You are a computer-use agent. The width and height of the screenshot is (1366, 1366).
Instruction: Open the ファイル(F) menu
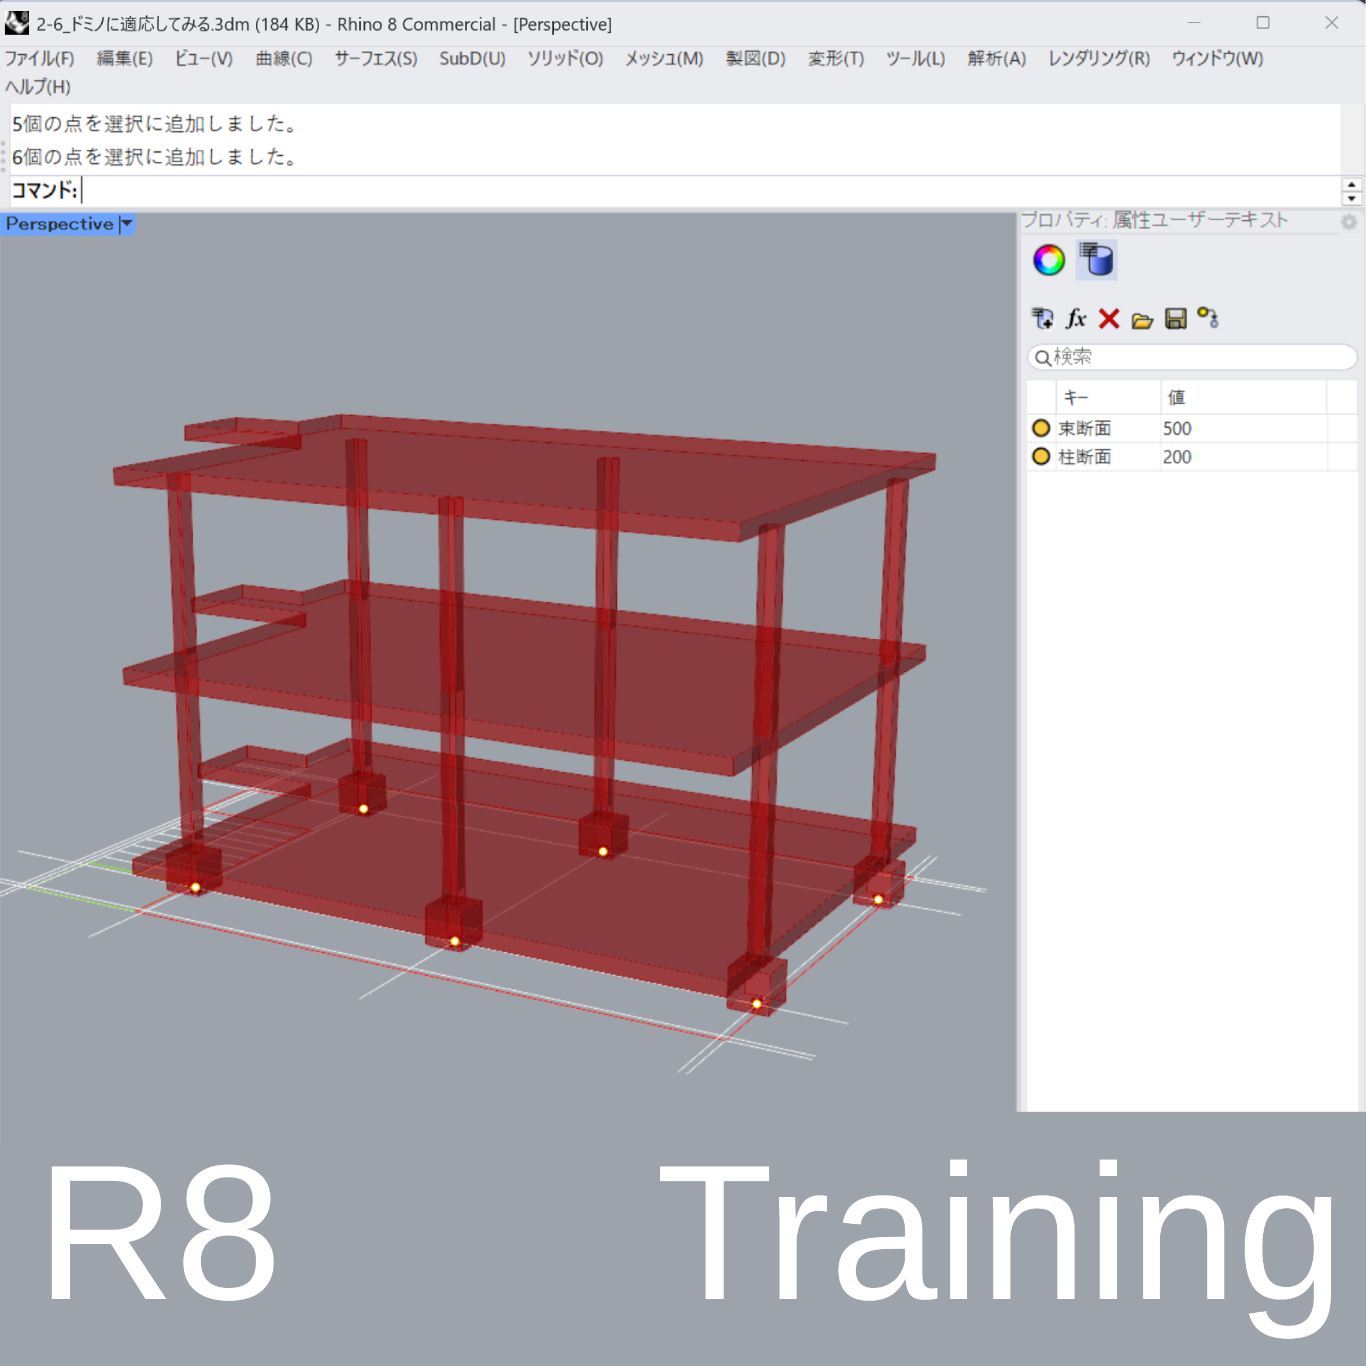click(x=39, y=59)
